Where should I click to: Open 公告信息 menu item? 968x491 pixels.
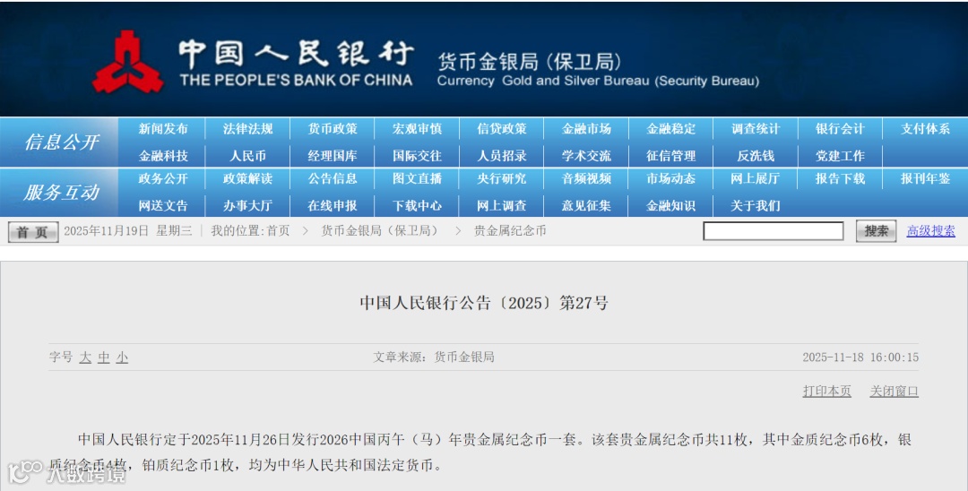click(x=333, y=179)
